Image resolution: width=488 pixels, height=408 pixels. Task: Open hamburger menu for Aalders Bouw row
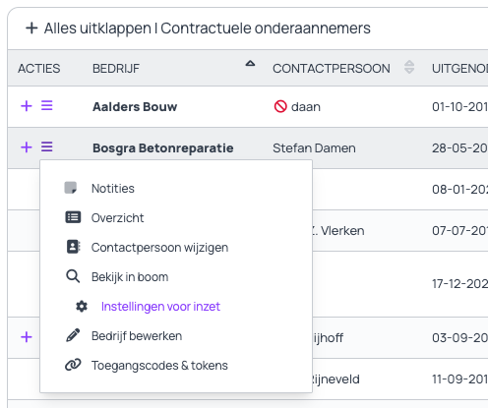47,105
